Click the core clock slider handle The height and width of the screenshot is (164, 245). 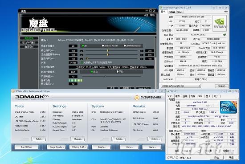(x=107, y=50)
